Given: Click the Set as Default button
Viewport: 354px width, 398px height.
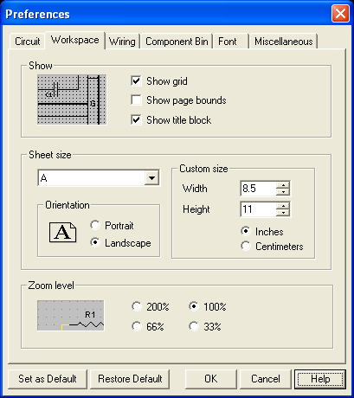Looking at the screenshot, I should (48, 379).
